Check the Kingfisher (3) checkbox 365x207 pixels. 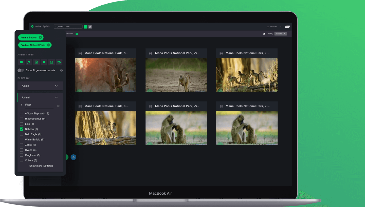[x=22, y=155]
